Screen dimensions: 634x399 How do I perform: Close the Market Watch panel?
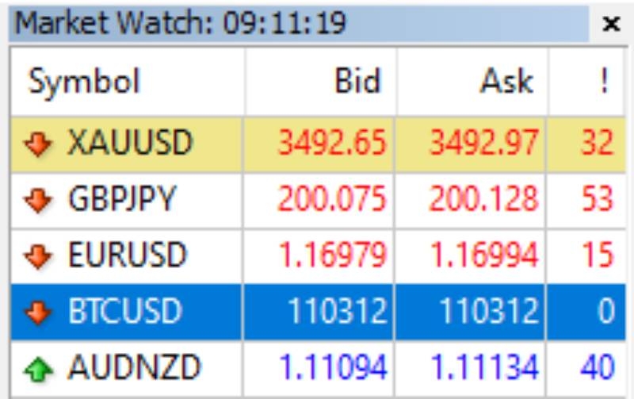click(611, 24)
